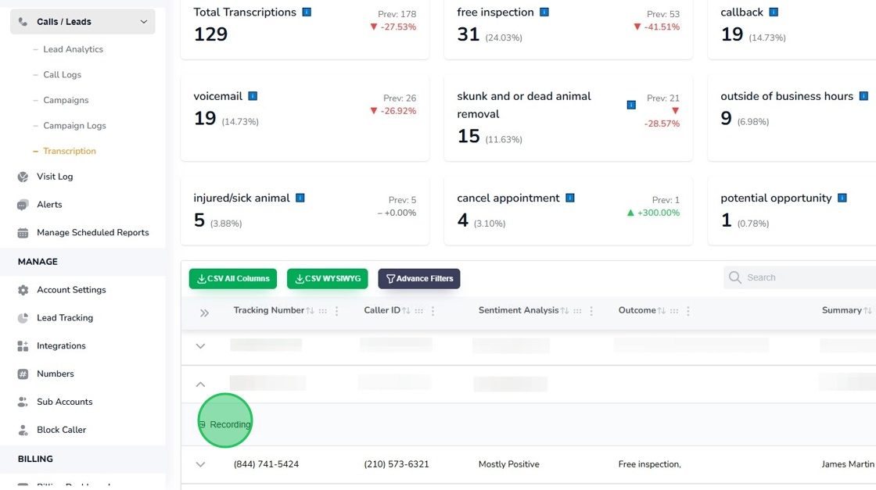
Task: Open Call Logs in sidebar
Action: pos(62,75)
